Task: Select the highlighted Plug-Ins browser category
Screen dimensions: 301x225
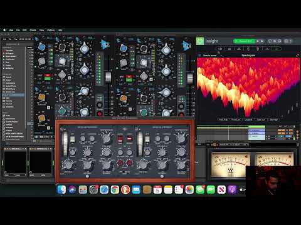Action: tap(13, 95)
